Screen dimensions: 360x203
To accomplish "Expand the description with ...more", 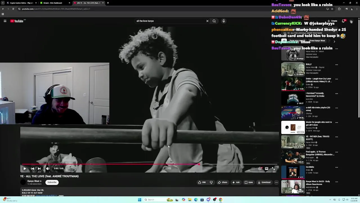I will coord(61,196).
